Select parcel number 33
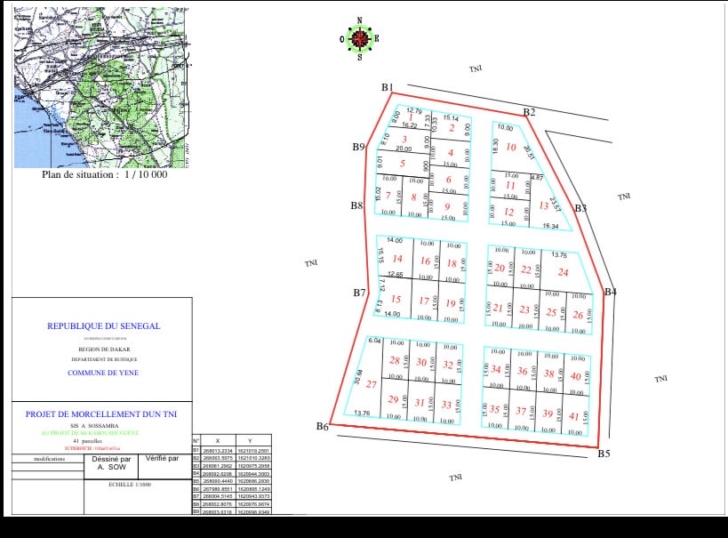 pyautogui.click(x=446, y=405)
